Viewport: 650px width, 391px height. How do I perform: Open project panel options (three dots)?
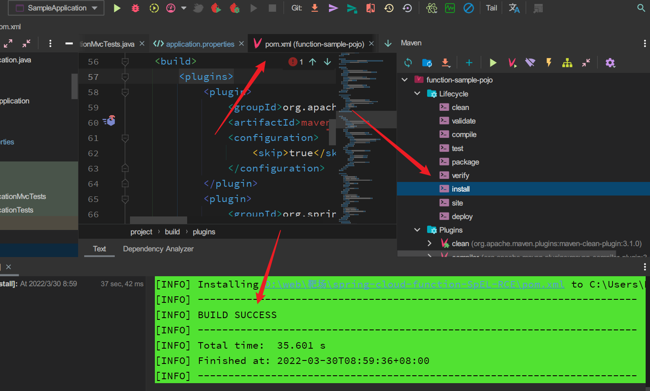coord(50,43)
